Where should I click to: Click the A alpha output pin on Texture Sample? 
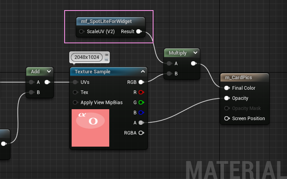[141, 123]
